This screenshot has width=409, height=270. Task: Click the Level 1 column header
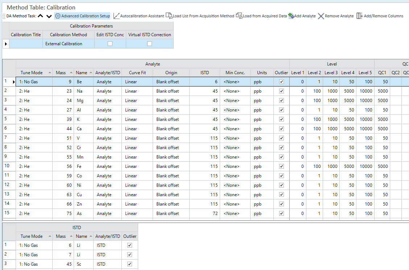(x=298, y=73)
